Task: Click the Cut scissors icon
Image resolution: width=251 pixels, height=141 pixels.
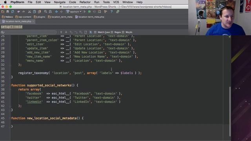Action: (x=29, y=12)
